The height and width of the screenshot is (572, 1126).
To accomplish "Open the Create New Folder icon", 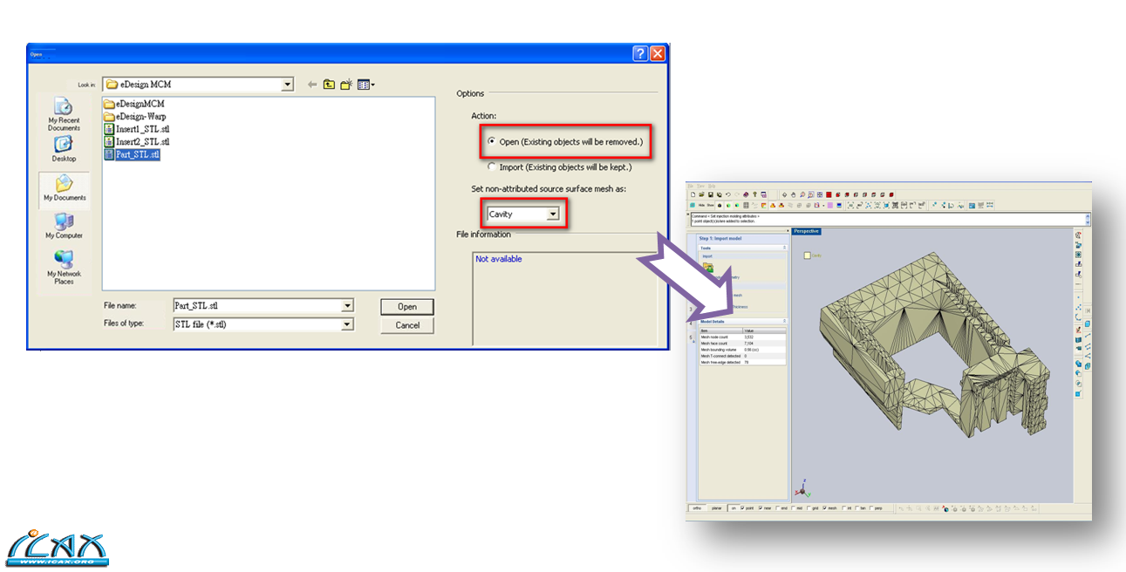I will click(345, 84).
